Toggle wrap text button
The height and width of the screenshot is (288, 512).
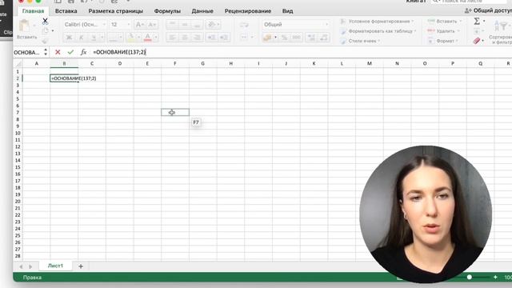tap(244, 25)
